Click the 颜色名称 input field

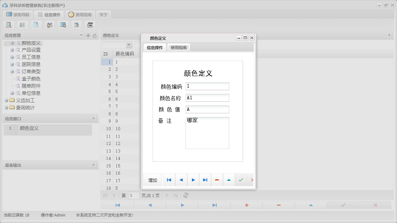(x=207, y=98)
